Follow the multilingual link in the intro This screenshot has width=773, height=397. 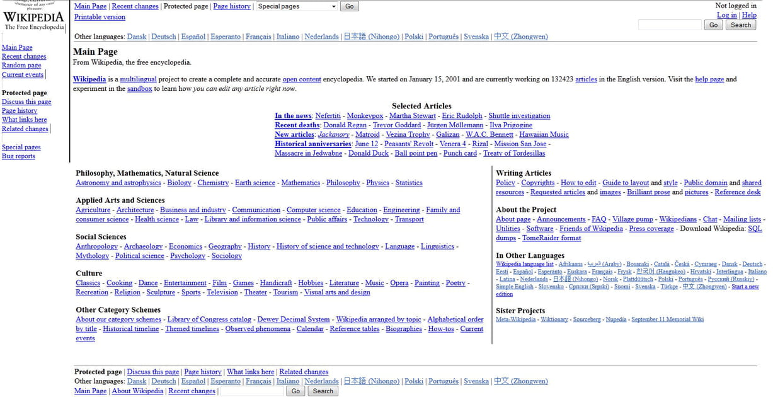tap(139, 79)
